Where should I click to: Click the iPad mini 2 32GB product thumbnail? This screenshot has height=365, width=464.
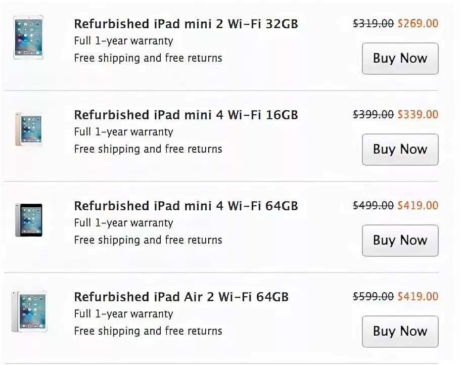(28, 38)
